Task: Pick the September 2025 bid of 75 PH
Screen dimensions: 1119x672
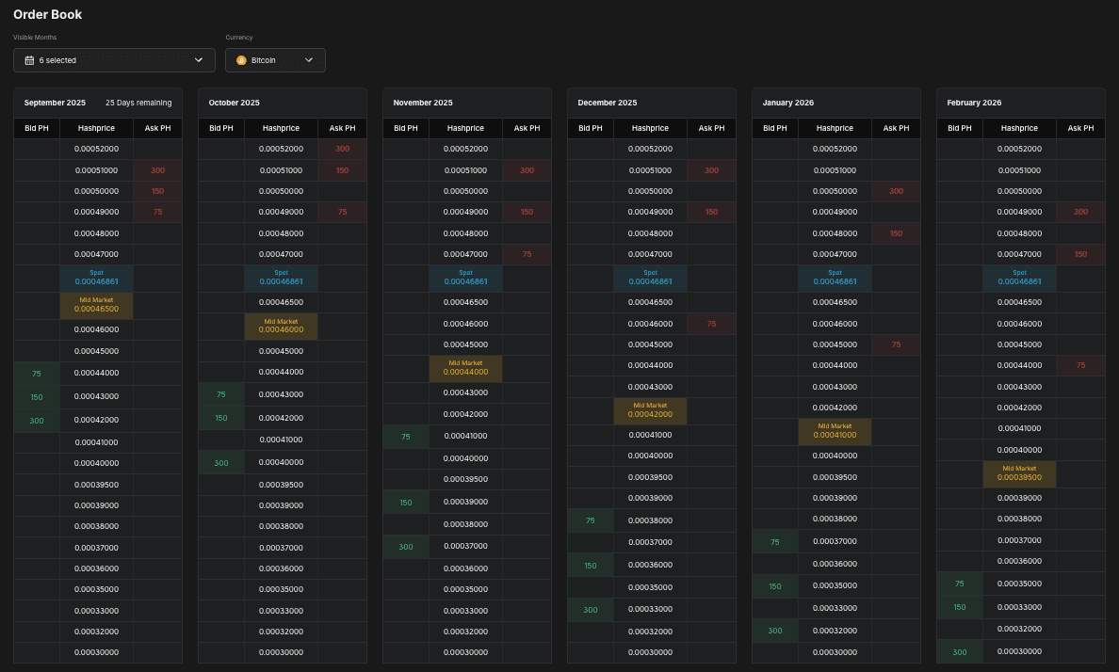Action: pos(37,374)
